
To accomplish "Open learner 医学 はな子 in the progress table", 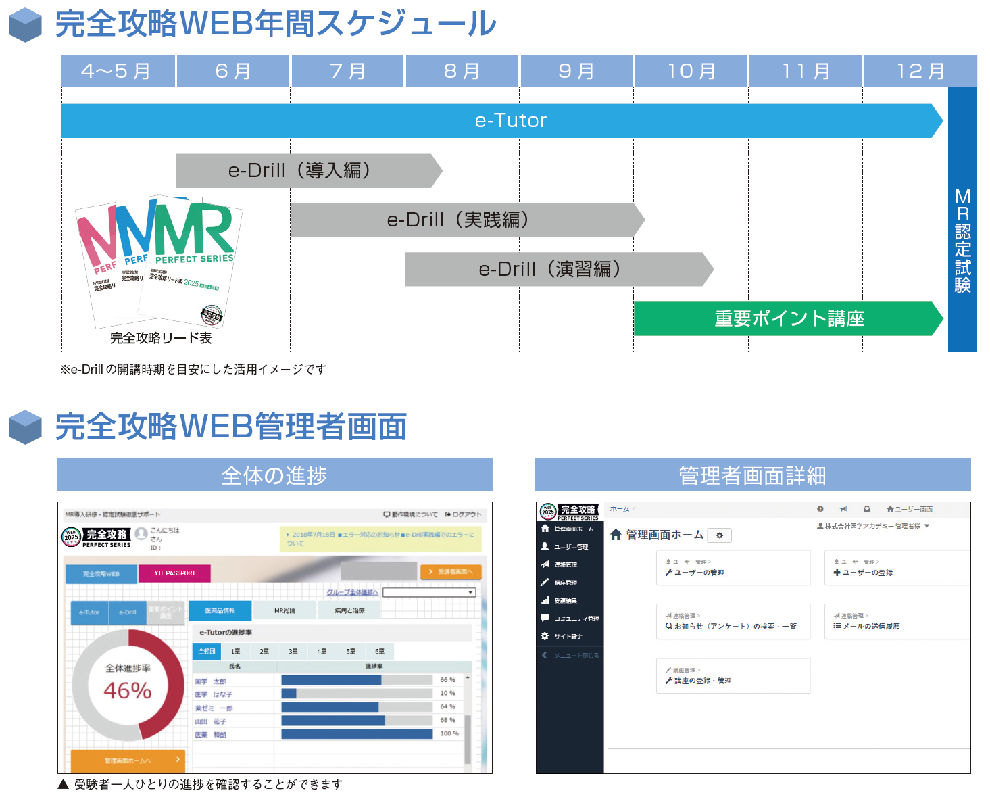I will 214,694.
